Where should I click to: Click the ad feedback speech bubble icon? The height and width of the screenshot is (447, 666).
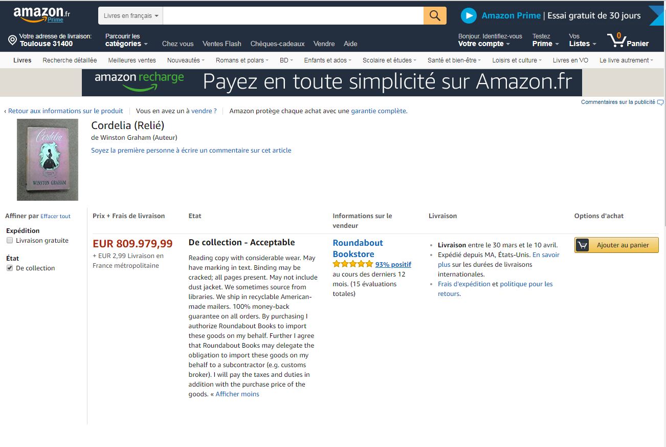pyautogui.click(x=660, y=102)
